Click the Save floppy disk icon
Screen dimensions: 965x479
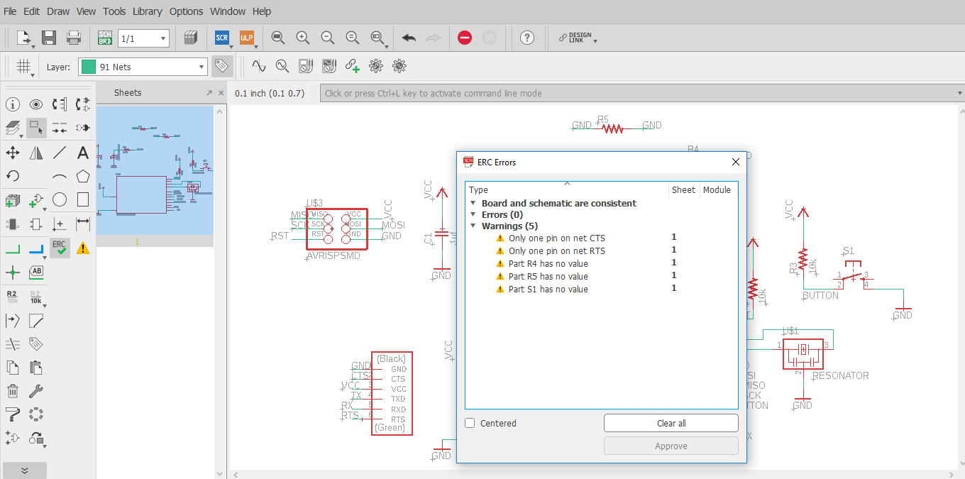(49, 38)
